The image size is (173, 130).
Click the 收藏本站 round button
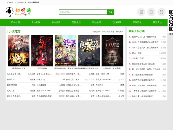161,12
